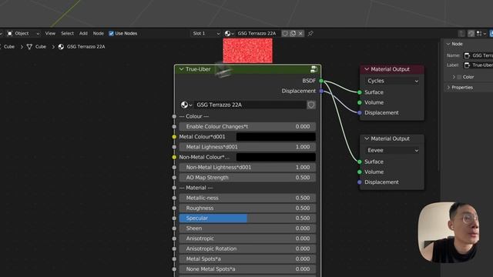Viewport: 493px width, 277px height.
Task: Click the Roughness input socket dot
Action: pos(174,208)
